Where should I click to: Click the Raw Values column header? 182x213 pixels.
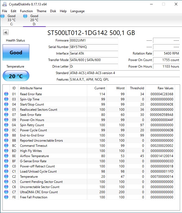160,88
